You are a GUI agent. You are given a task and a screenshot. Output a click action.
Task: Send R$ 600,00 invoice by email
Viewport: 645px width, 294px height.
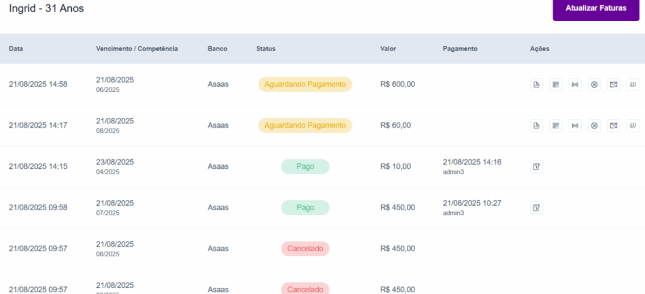[x=613, y=85]
